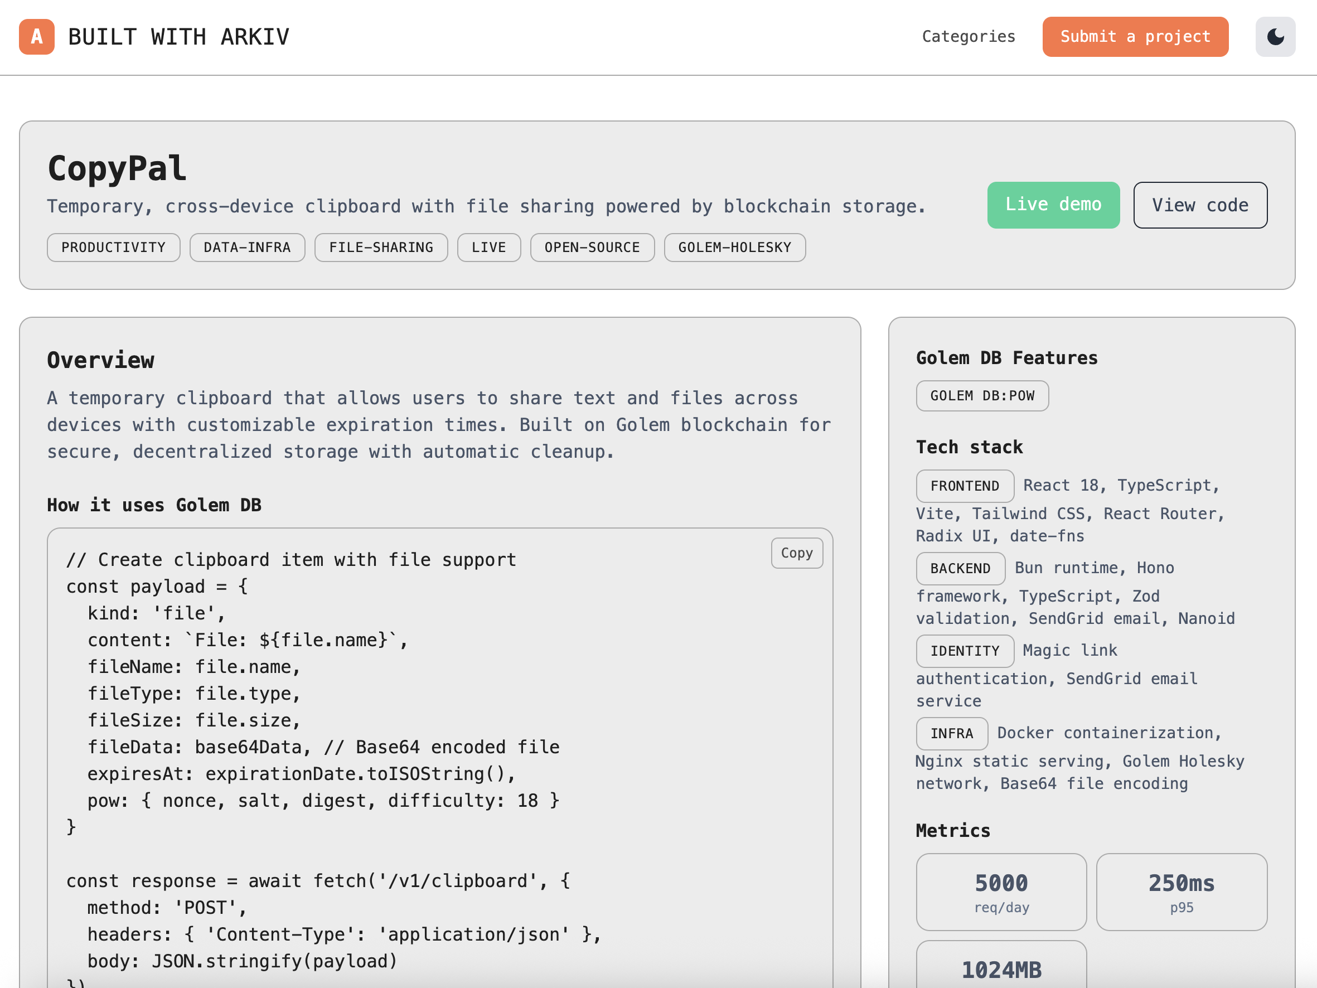Select the IDENTITY stack badge
This screenshot has width=1317, height=988.
(x=965, y=650)
